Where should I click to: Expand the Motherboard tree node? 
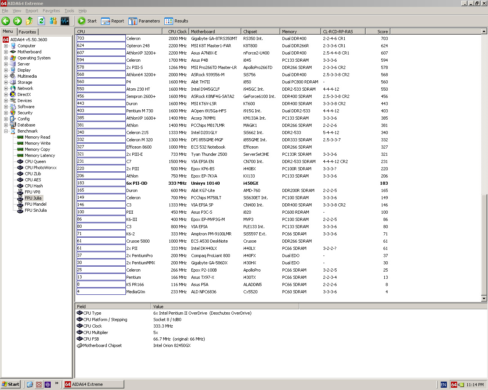[x=6, y=52]
